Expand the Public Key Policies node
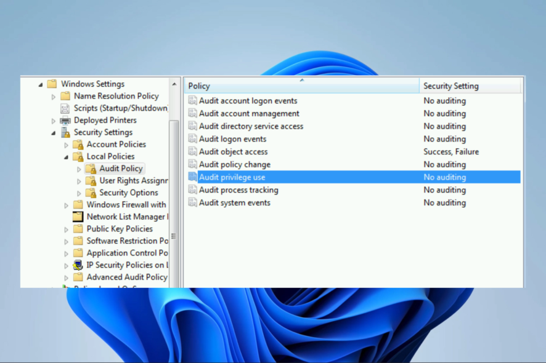This screenshot has width=546, height=363. [x=66, y=228]
